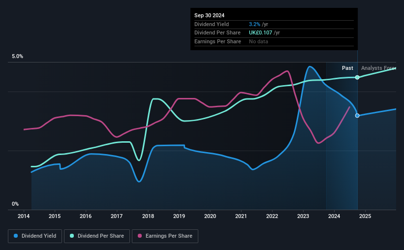Viewport: 404px width, 250px height.
Task: Click the Analysts Forecast section label
Action: click(x=378, y=68)
